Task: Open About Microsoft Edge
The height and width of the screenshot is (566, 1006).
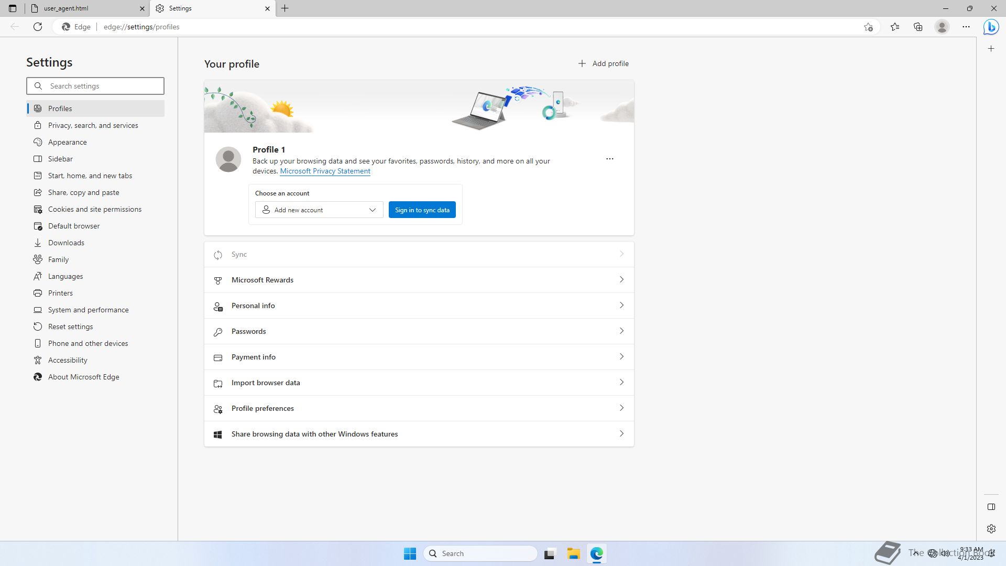Action: (95, 377)
